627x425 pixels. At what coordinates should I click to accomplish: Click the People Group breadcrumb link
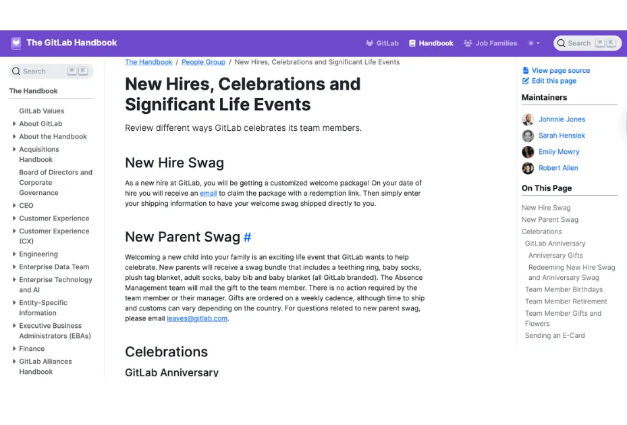(x=204, y=62)
